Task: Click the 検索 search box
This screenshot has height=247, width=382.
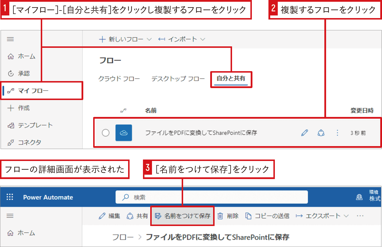Action: click(x=212, y=197)
